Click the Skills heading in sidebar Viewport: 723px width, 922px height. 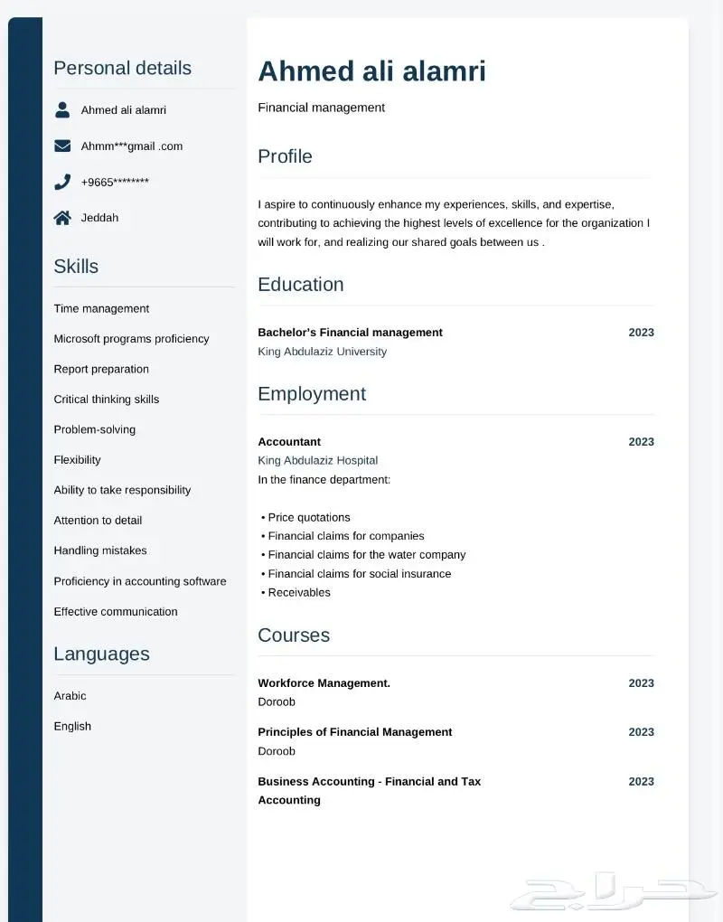coord(76,267)
